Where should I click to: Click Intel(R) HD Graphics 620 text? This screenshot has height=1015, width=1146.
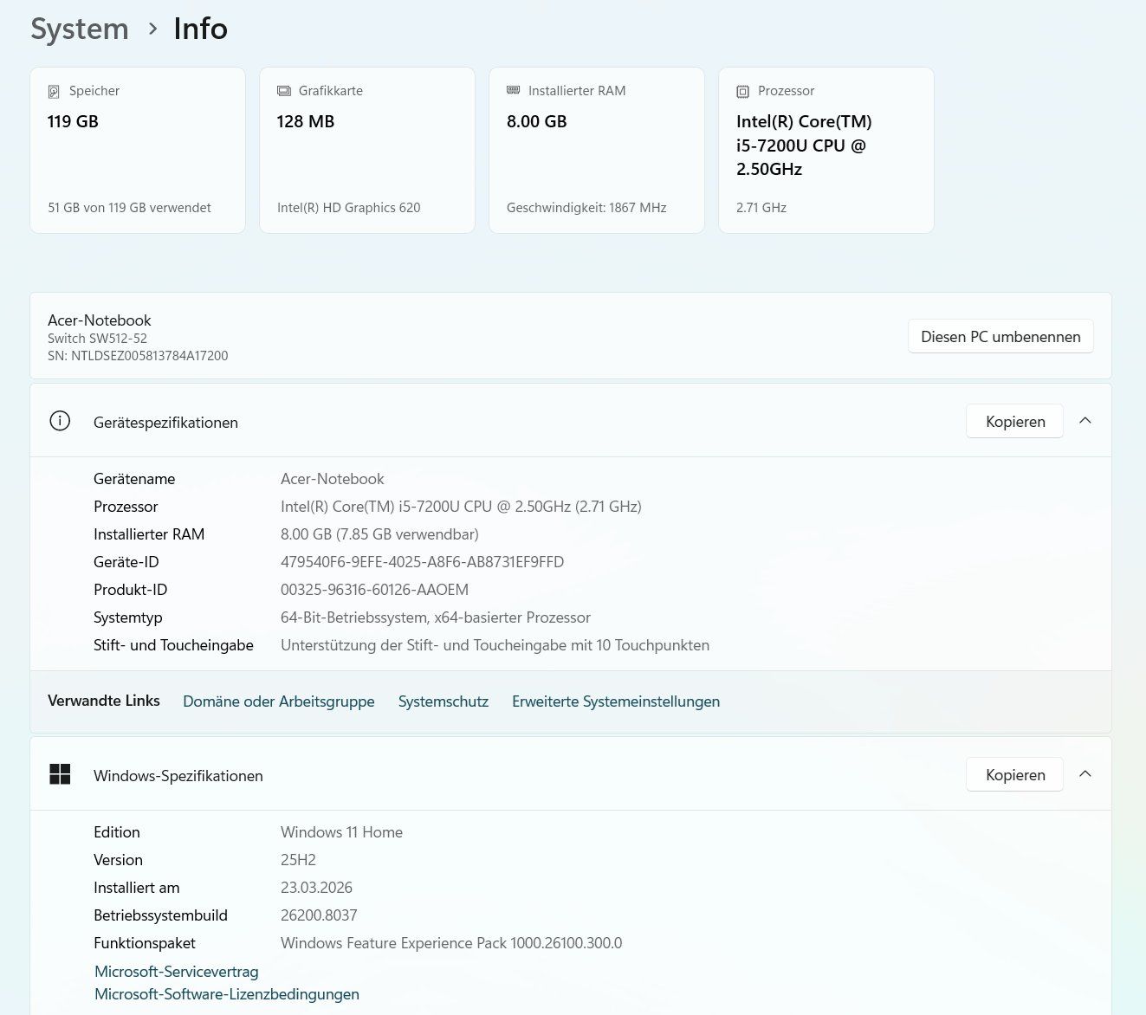[x=348, y=208]
